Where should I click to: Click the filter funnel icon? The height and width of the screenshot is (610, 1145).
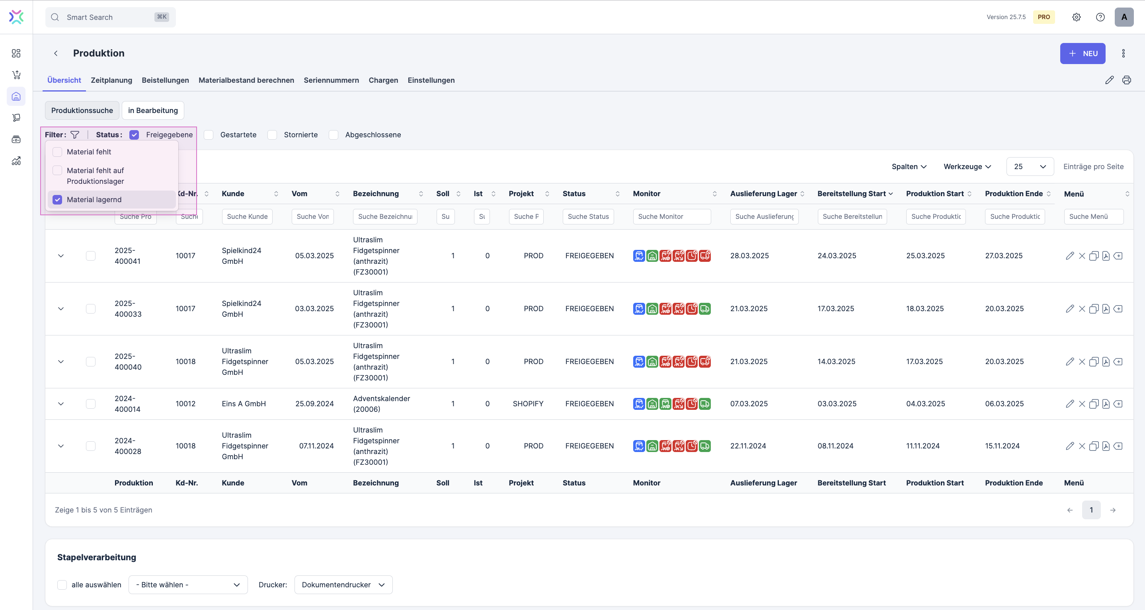75,134
